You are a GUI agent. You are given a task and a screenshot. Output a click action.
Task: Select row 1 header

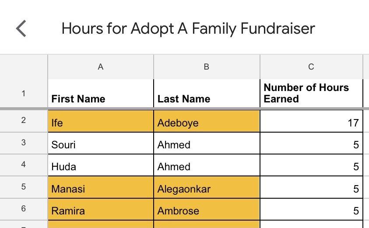coord(24,93)
